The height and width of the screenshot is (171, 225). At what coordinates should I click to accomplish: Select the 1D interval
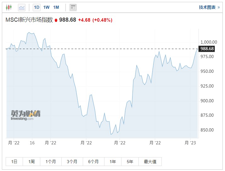[37, 7]
